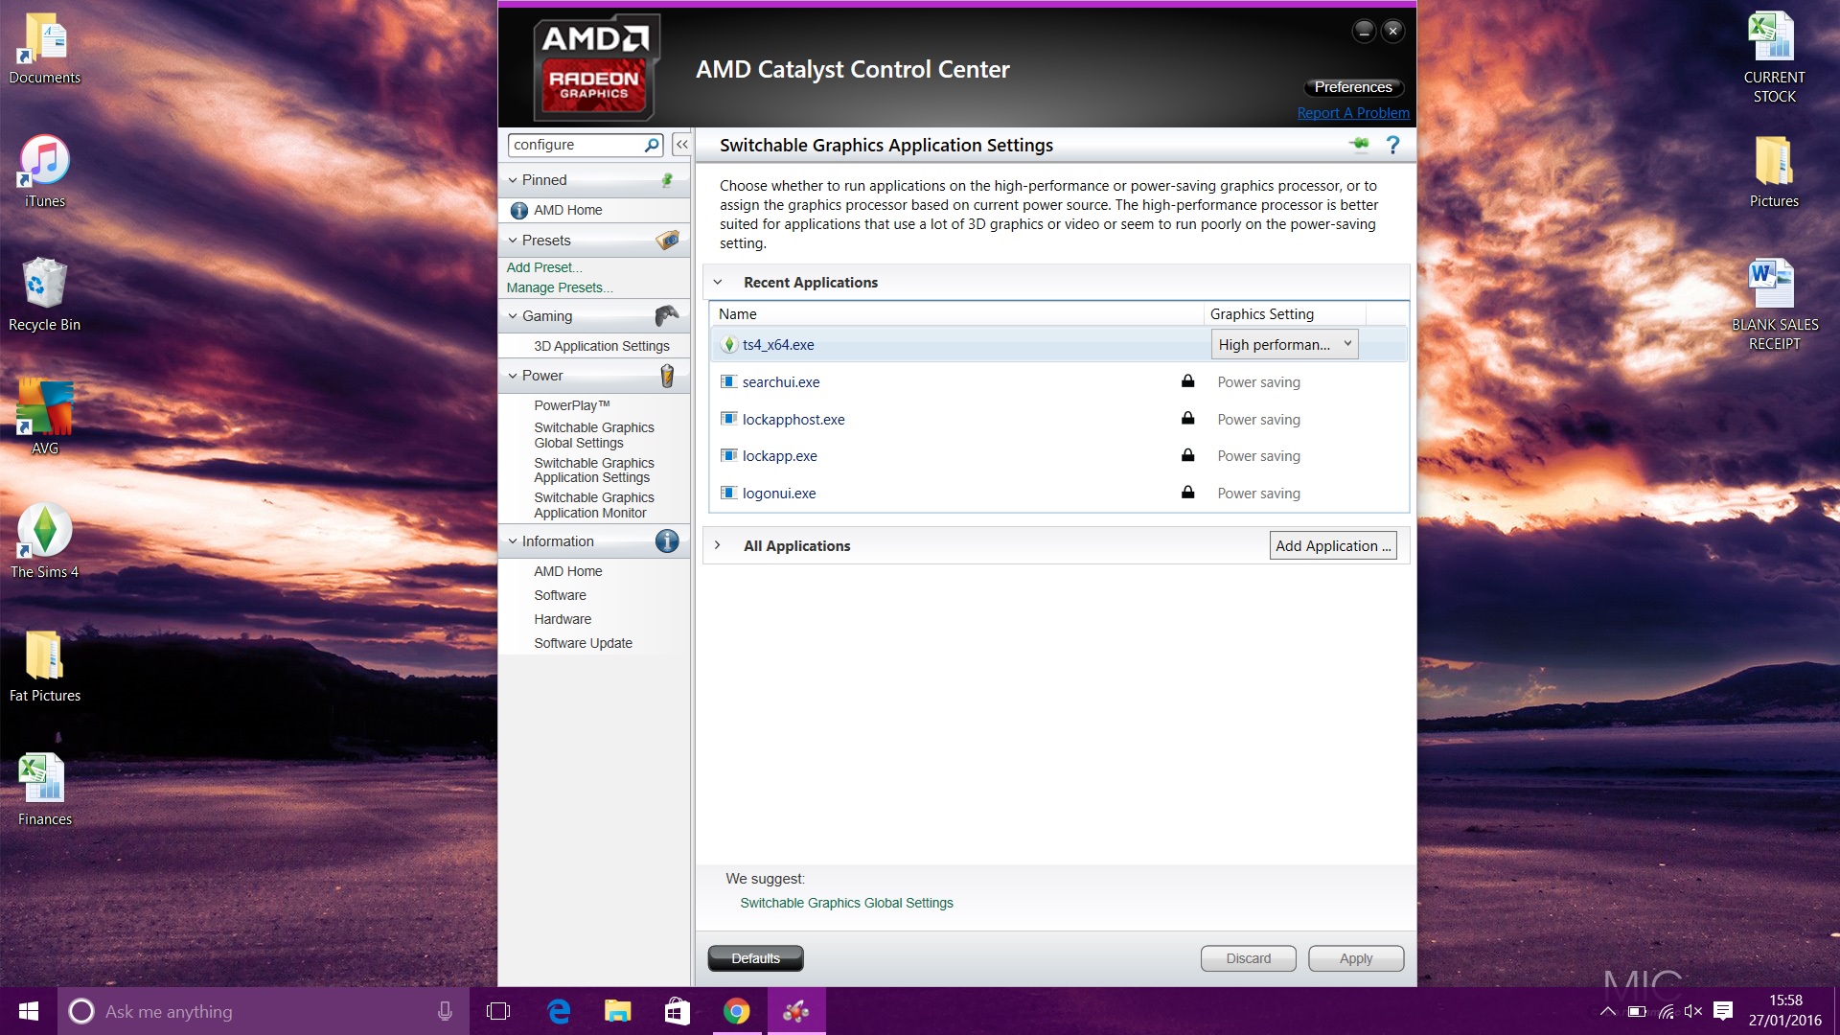This screenshot has height=1035, width=1840.
Task: Click Add Application button
Action: [x=1333, y=545]
